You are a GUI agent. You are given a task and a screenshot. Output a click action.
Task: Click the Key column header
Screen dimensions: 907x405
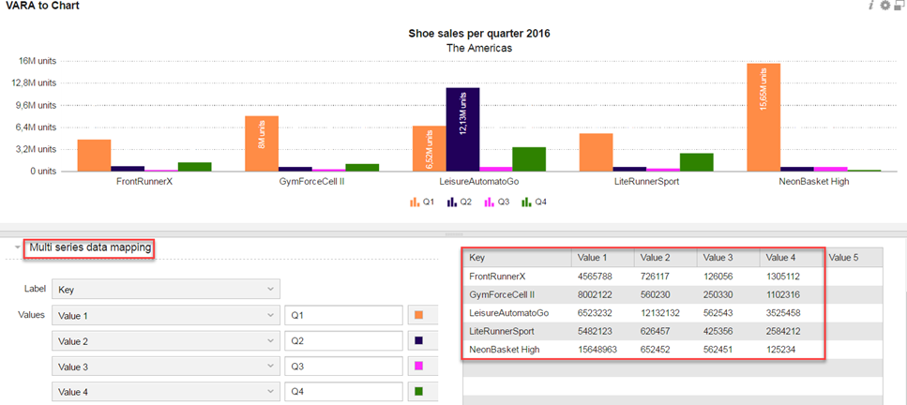(516, 257)
